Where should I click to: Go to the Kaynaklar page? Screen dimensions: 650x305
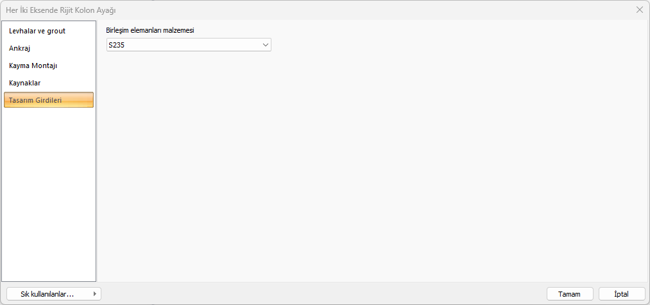tap(25, 83)
